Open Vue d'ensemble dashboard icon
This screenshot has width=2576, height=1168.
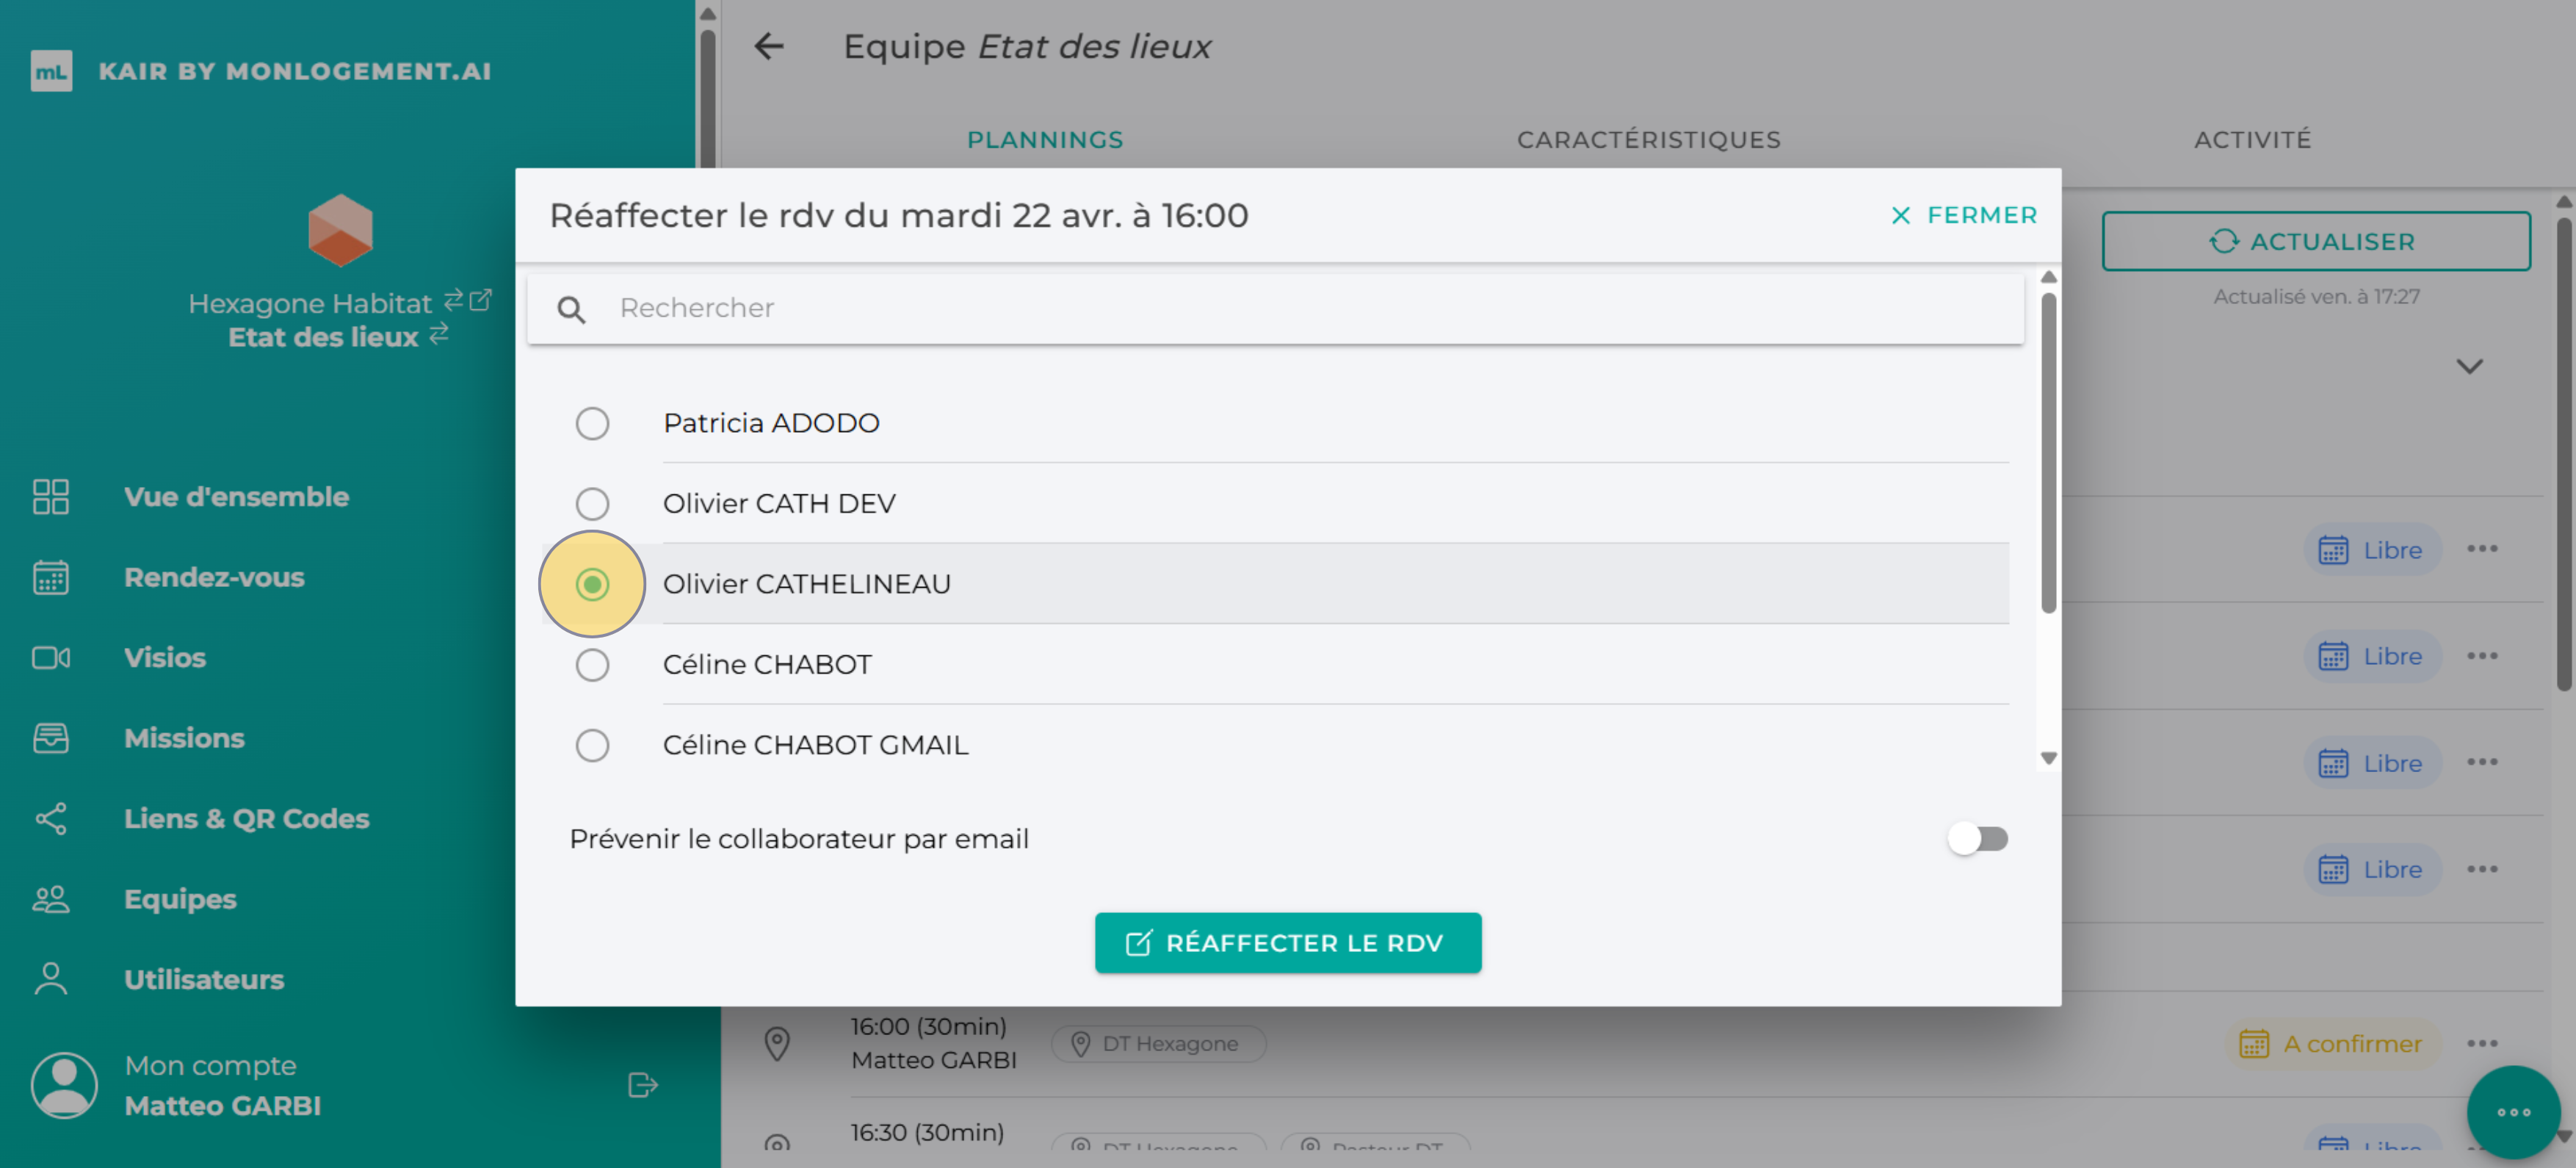(x=50, y=497)
